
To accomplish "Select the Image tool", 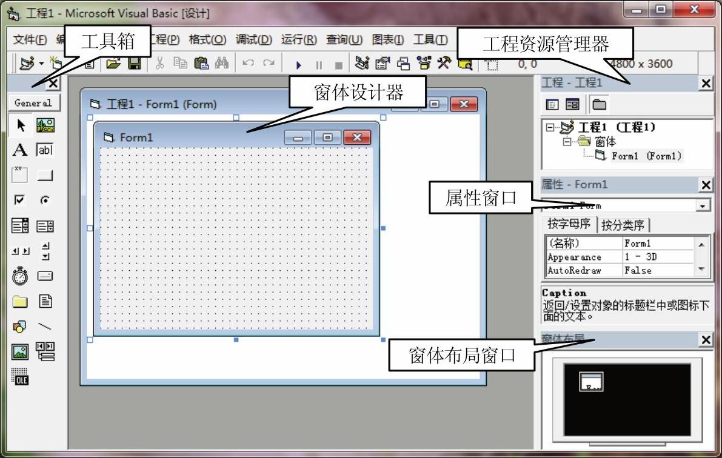I will point(20,351).
